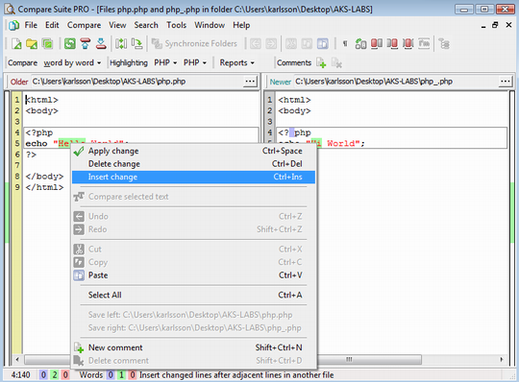Screen dimensions: 519x382
Task: Click the tree structure icon in toolbar
Action: pos(444,43)
